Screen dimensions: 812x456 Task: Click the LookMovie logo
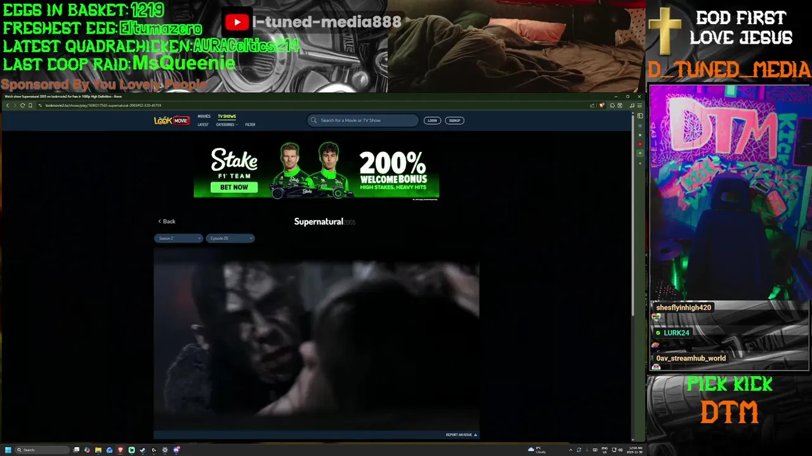click(x=171, y=120)
